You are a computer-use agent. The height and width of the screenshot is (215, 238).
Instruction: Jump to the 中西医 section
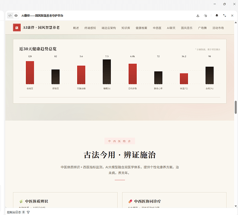click(x=157, y=28)
